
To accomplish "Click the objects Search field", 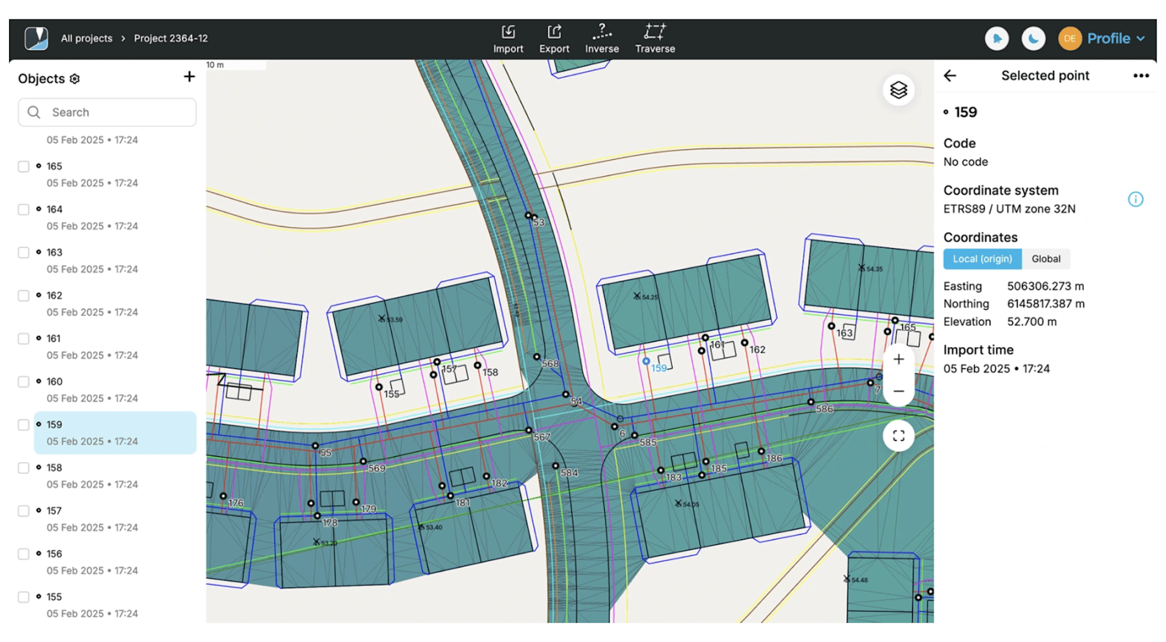I will [107, 113].
